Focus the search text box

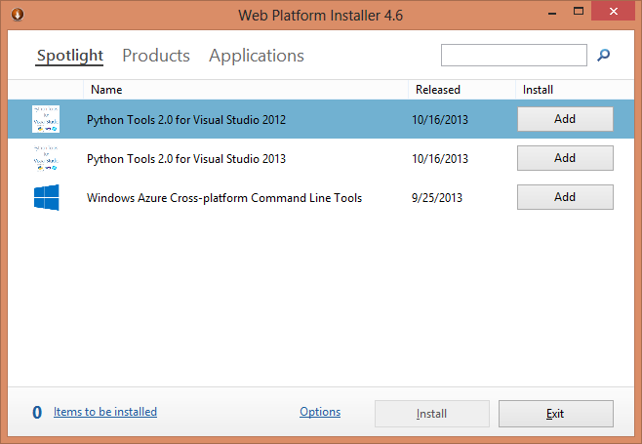[514, 55]
